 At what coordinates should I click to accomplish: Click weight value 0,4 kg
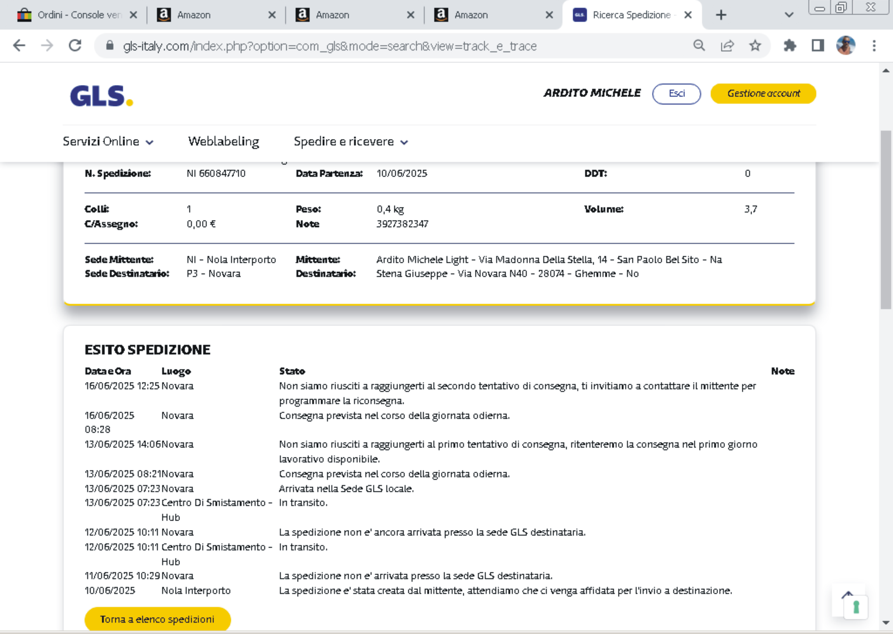coord(390,209)
